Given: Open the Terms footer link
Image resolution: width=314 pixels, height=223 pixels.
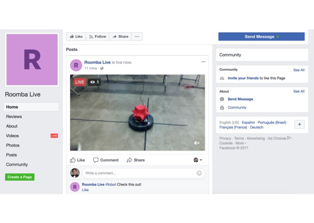Looking at the screenshot, I should [x=239, y=138].
